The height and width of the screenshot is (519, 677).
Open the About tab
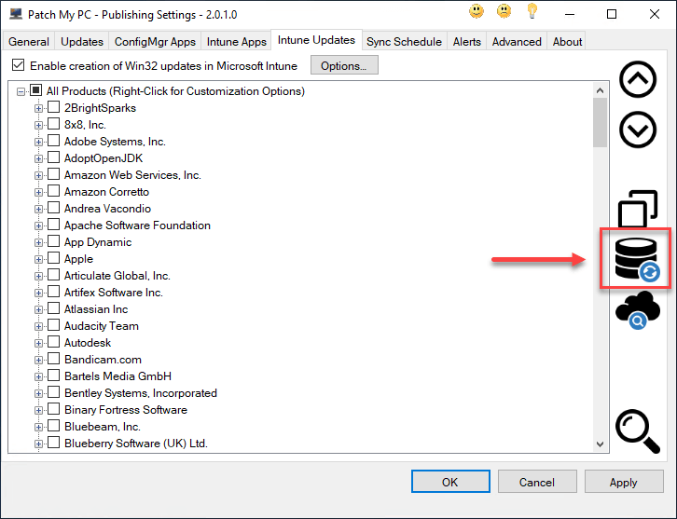pos(567,41)
